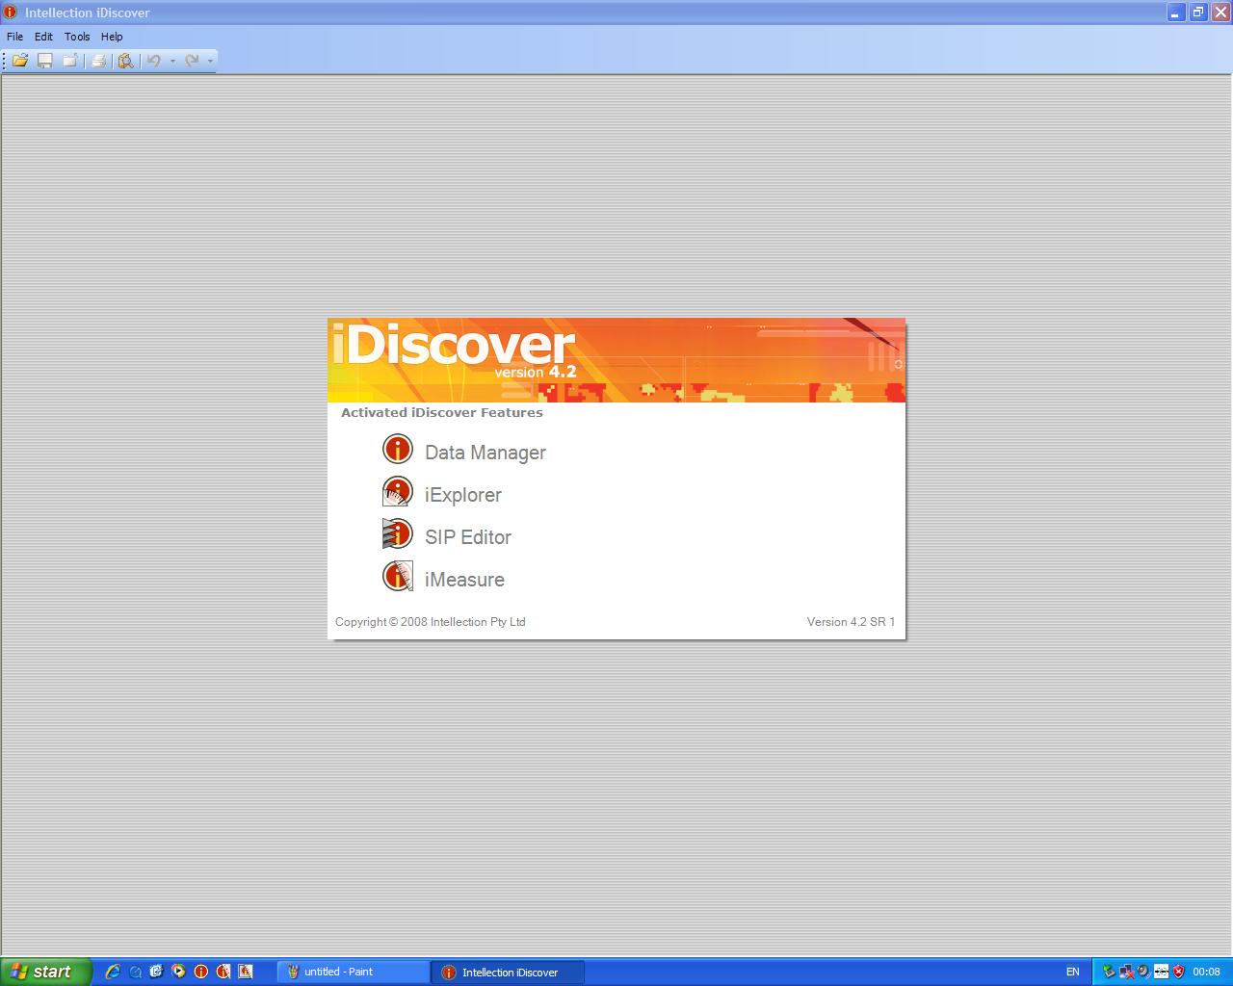Click the red security shield tray icon
This screenshot has height=986, width=1233.
(1178, 972)
